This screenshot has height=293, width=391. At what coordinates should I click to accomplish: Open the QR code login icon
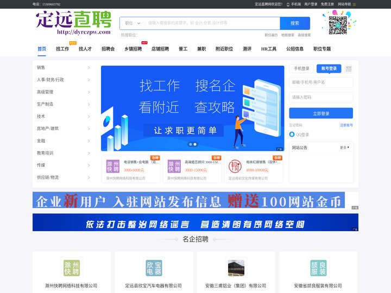click(348, 69)
